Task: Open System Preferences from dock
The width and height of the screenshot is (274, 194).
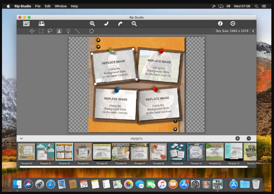Action: 195,184
